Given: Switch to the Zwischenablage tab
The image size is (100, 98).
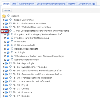Looking at the screenshot, I should tap(87, 4).
